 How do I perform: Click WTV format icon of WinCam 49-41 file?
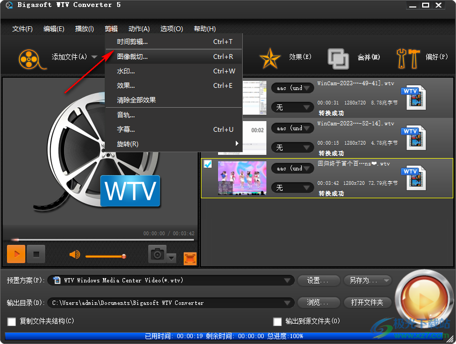pyautogui.click(x=414, y=98)
